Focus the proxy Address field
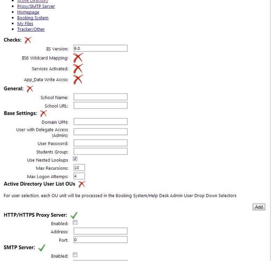 pos(100,231)
